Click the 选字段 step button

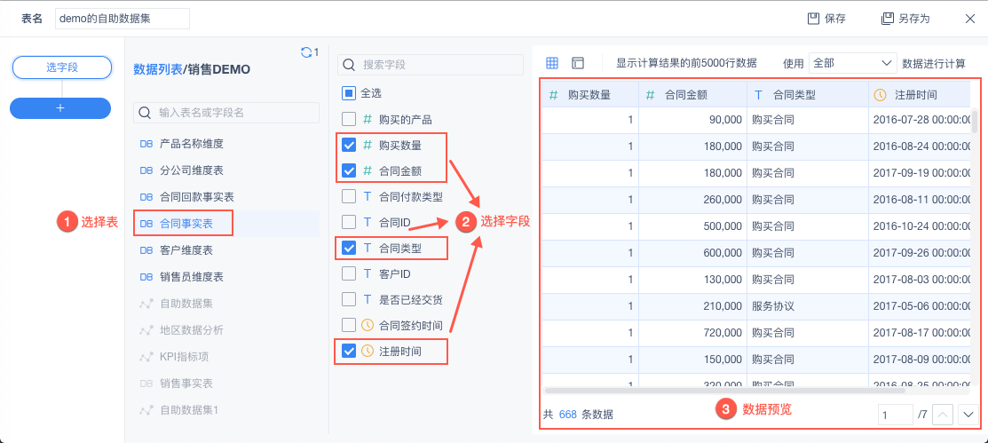click(61, 67)
